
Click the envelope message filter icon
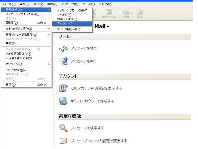pos(63,141)
